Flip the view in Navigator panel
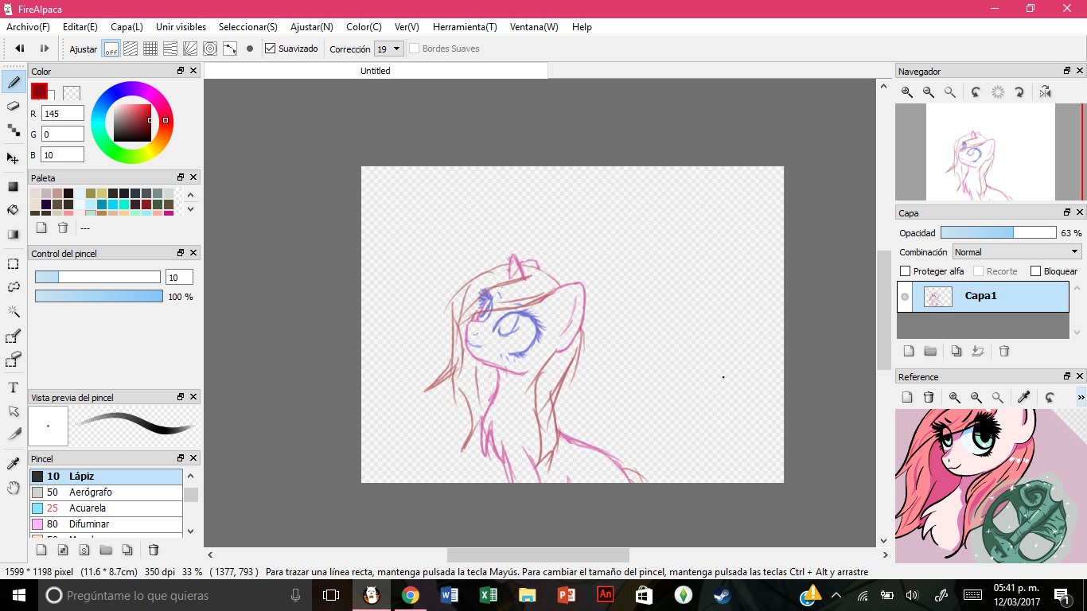Viewport: 1087px width, 611px height. pyautogui.click(x=1046, y=92)
